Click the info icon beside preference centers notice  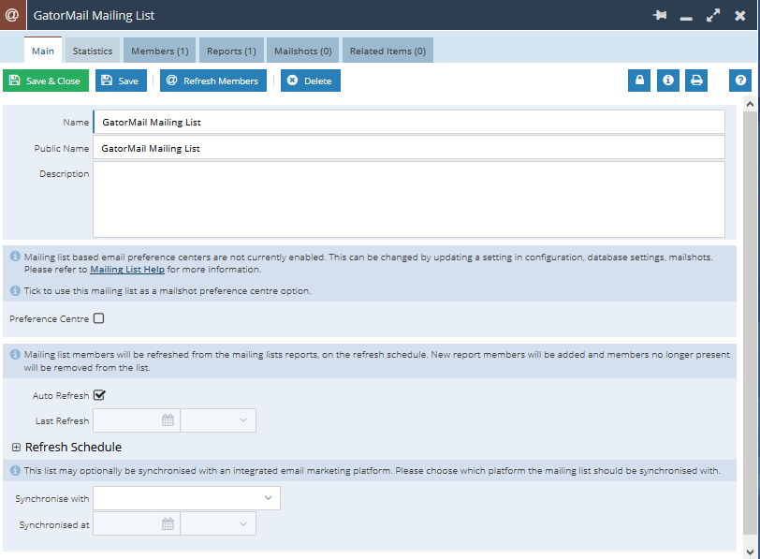[16, 256]
